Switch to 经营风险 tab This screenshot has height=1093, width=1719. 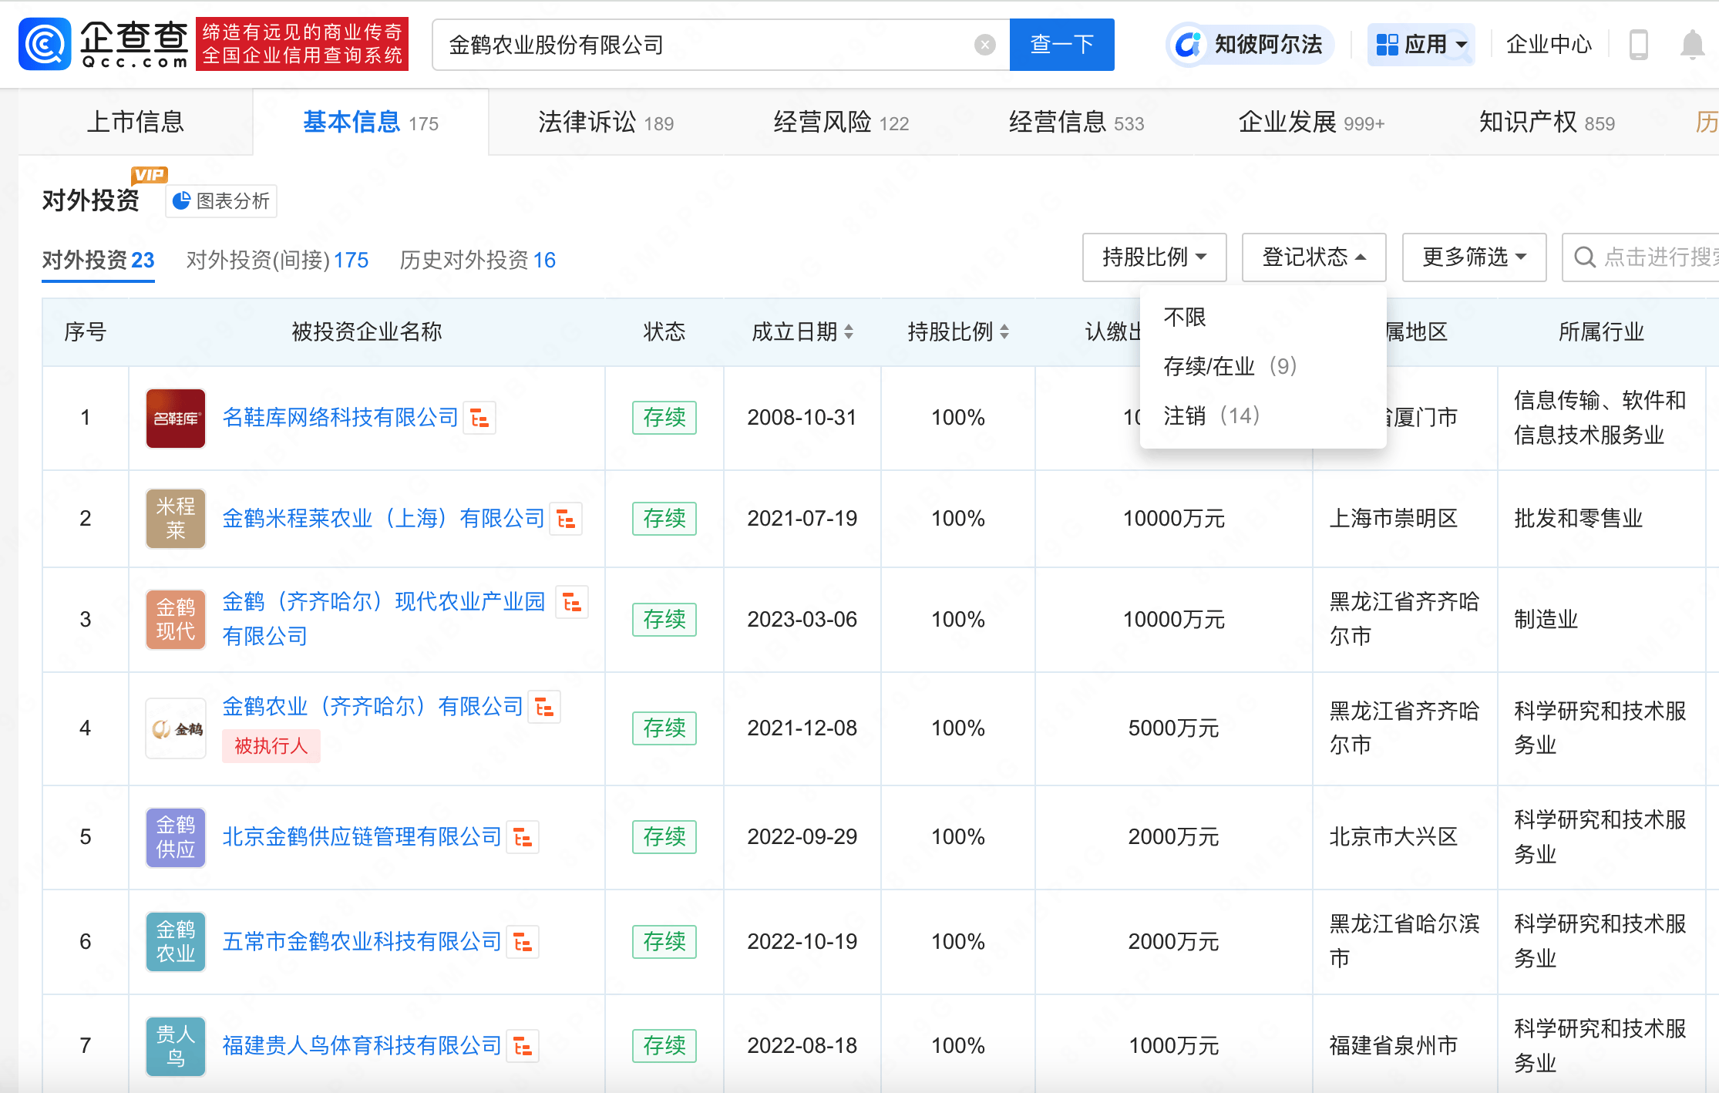click(x=841, y=122)
